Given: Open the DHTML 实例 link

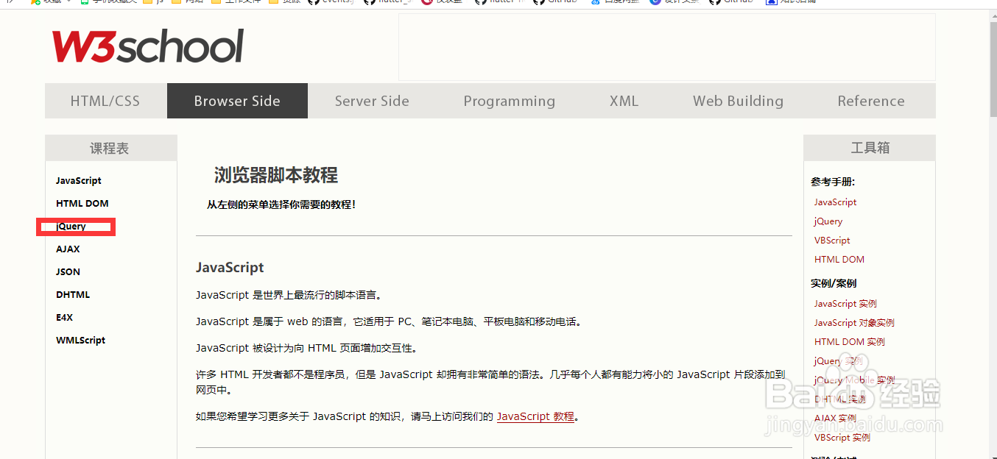Looking at the screenshot, I should point(840,399).
